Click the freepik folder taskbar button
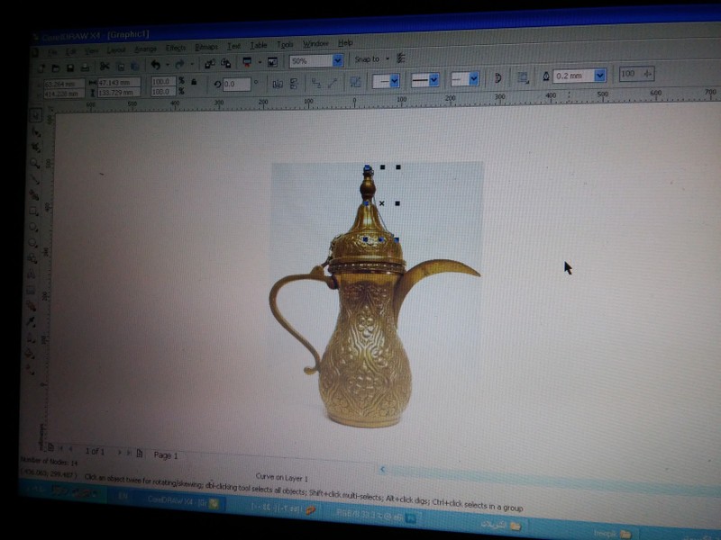Screen dimensions: 721x540 612,534
